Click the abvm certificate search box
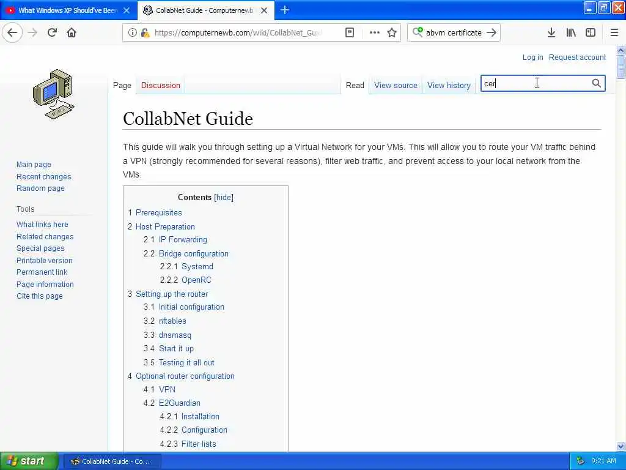Screen dimensions: 626x470 (454, 32)
